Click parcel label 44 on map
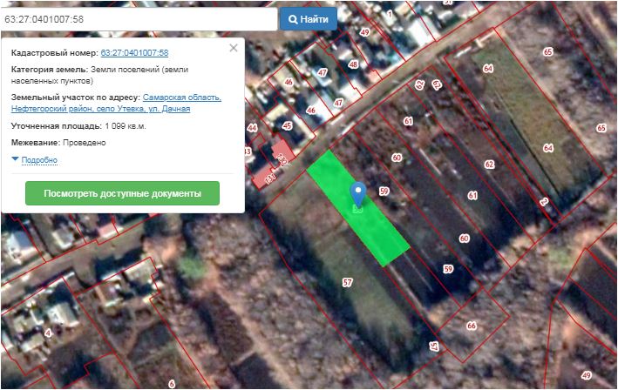 coord(252,128)
